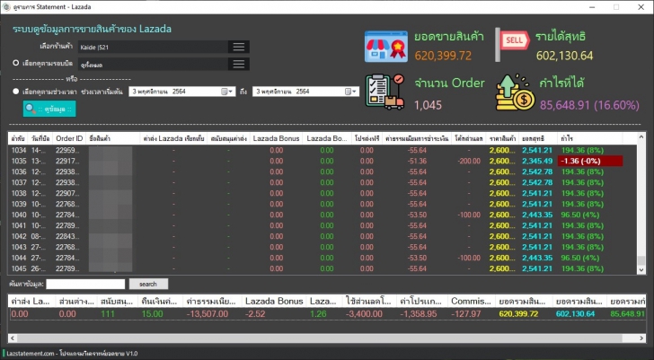
Task: Click the 111 summary cell
Action: pos(108,313)
